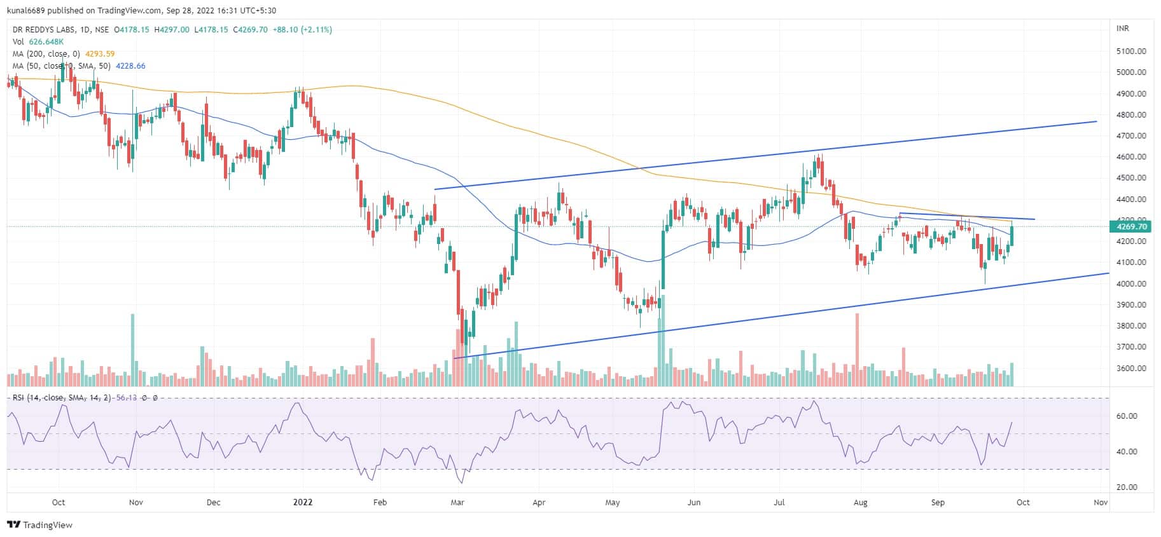Click the DR REDDYS LABS symbol title
This screenshot has height=537, width=1161.
[43, 30]
